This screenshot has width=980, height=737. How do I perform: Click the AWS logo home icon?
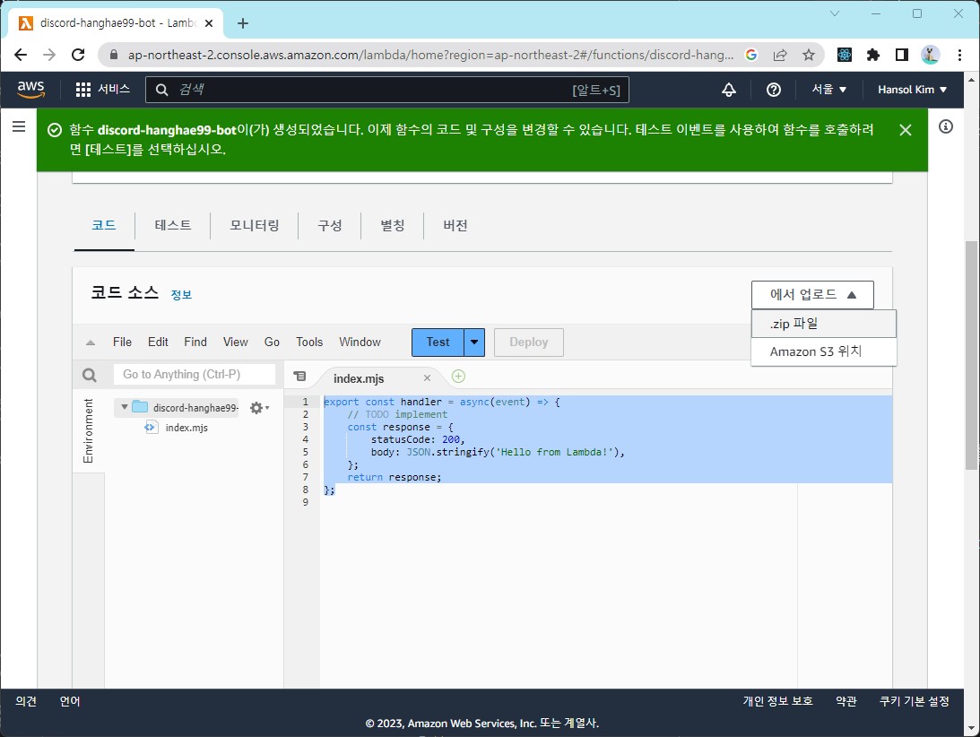(30, 90)
